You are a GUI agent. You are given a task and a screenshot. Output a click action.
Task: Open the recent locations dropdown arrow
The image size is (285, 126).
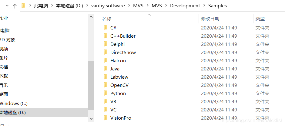7,6
